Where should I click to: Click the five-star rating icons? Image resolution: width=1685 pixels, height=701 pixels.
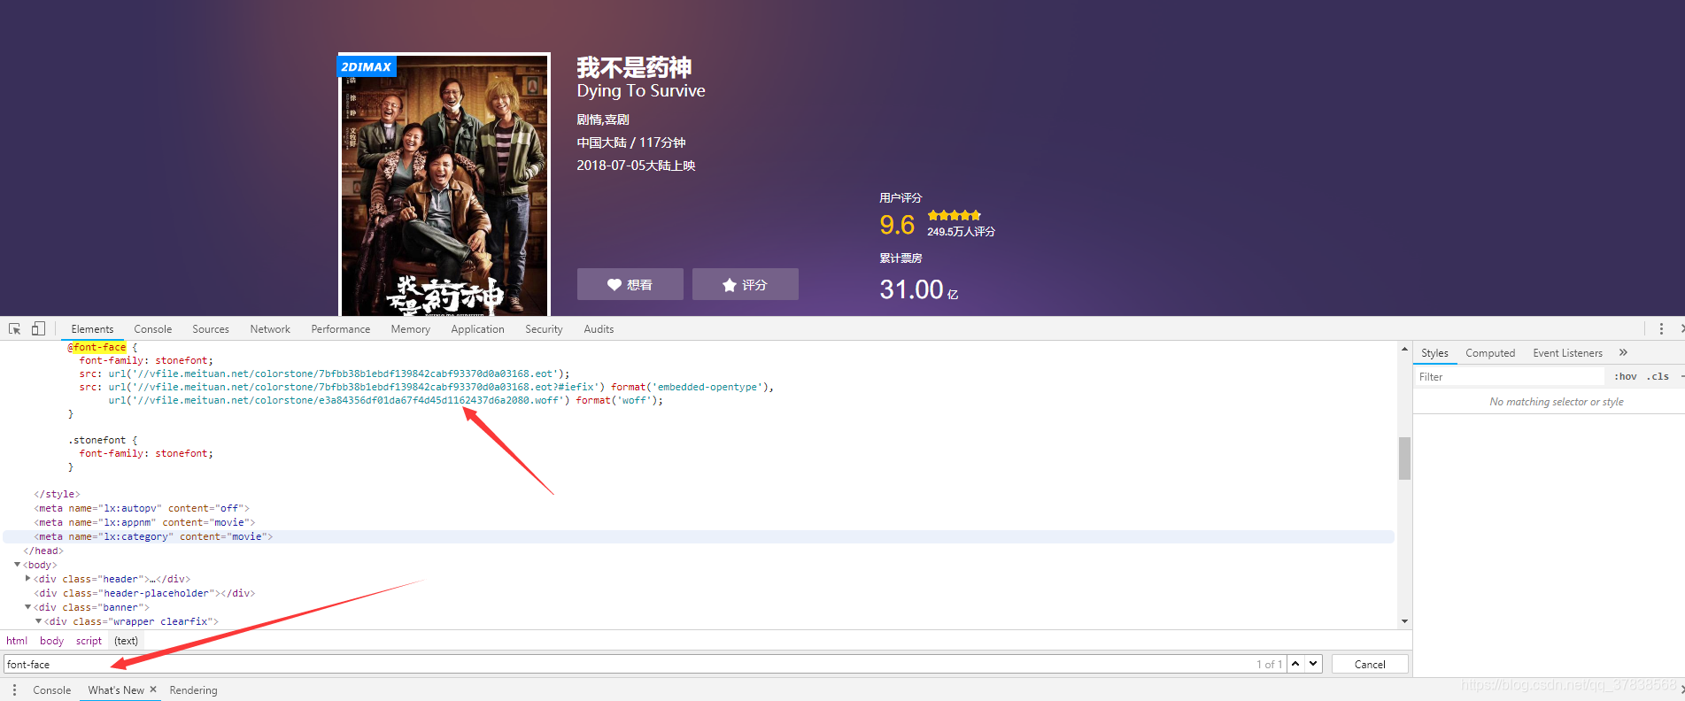pos(954,215)
